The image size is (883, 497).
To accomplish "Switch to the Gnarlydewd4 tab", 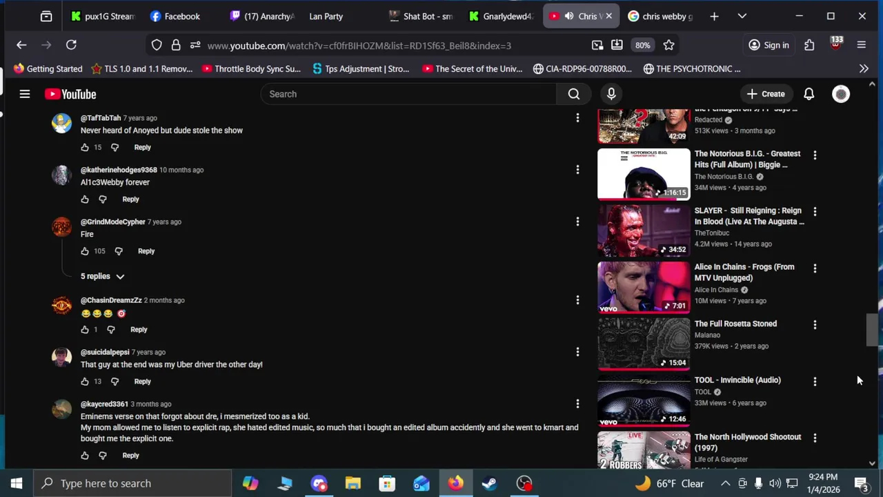I will 501,16.
